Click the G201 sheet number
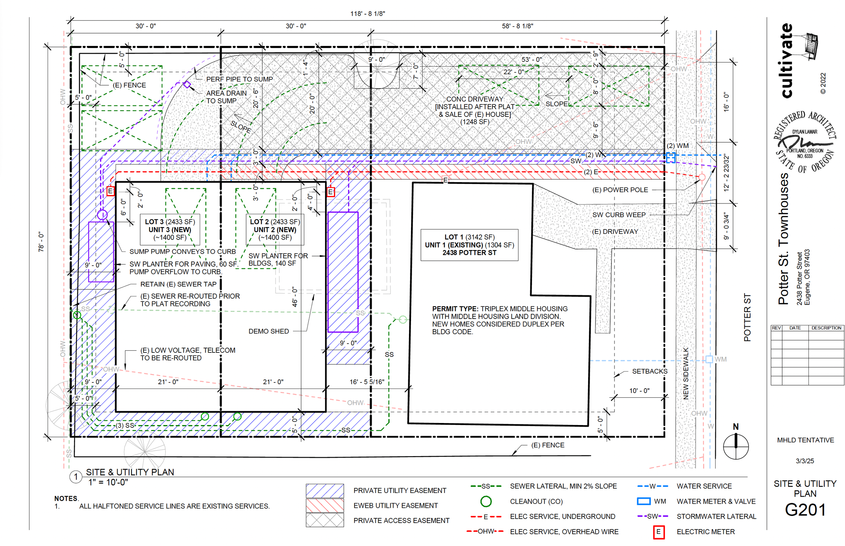 pyautogui.click(x=805, y=510)
